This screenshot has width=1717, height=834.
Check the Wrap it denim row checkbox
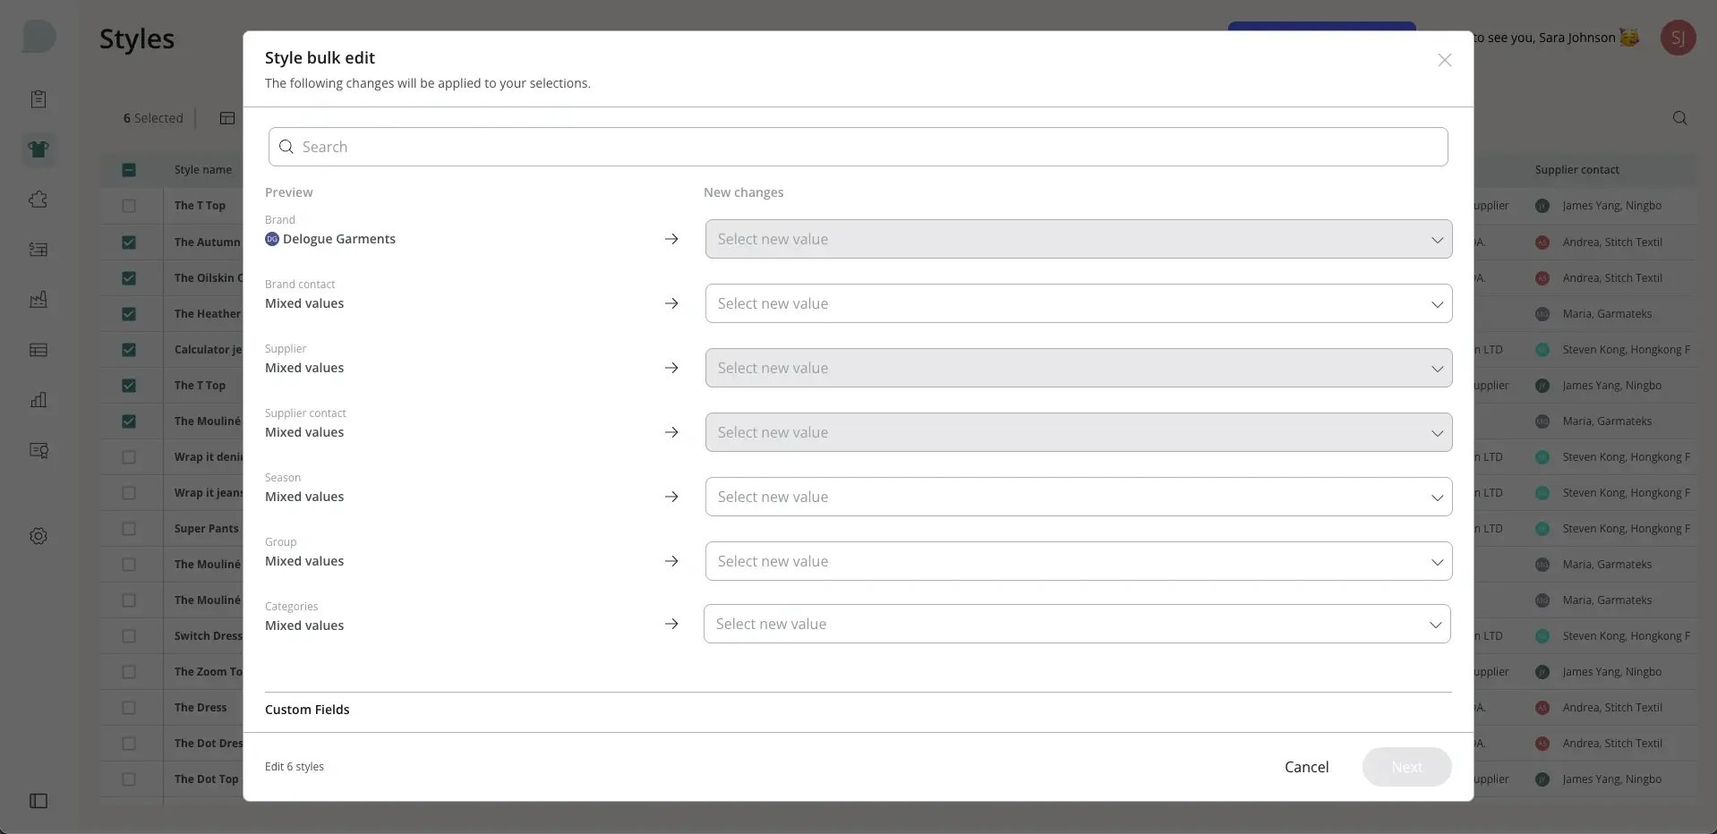click(129, 457)
